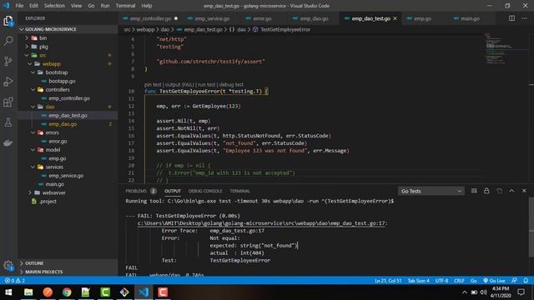Switch to Visual Studio Code taskbar icon
This screenshot has width=534, height=300.
144,292
